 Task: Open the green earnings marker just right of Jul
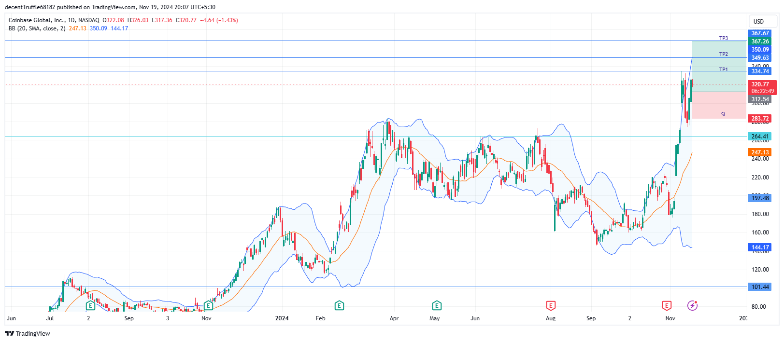click(x=90, y=305)
